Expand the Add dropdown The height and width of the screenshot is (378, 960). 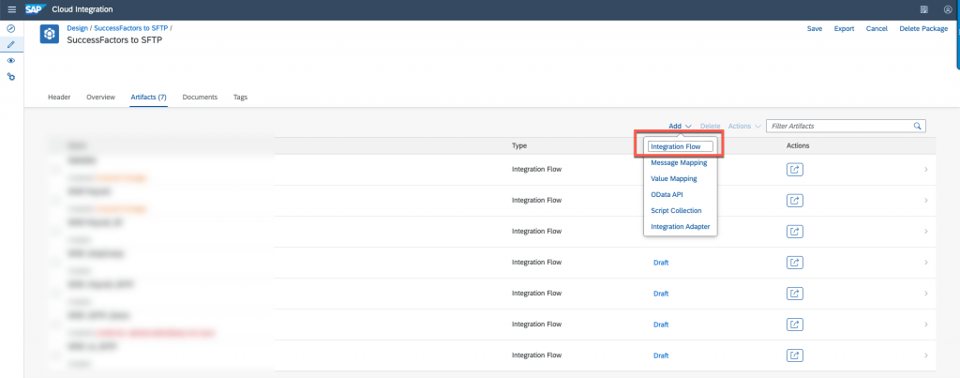point(680,126)
